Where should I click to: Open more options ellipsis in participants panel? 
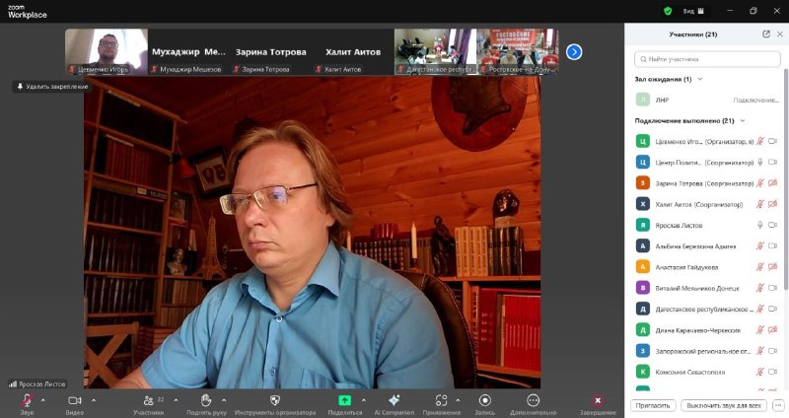point(778,405)
